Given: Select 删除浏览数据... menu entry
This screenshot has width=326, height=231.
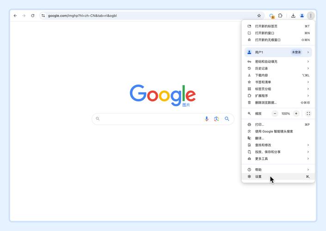Looking at the screenshot, I should click(x=278, y=103).
